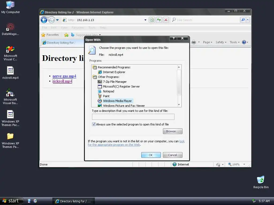The image size is (274, 205).
Task: Open the search provider dropdown arrow
Action: click(x=248, y=20)
